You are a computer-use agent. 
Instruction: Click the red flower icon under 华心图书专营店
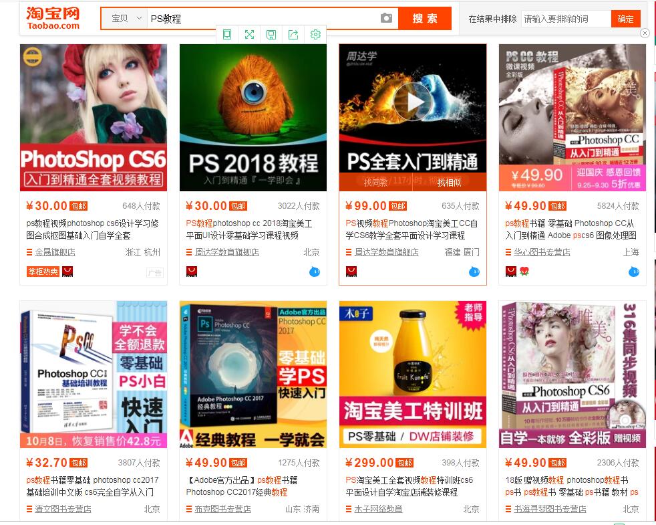click(x=524, y=272)
